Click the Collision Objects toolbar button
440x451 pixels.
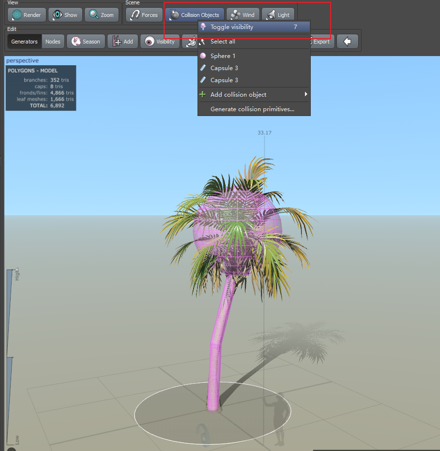coord(195,15)
